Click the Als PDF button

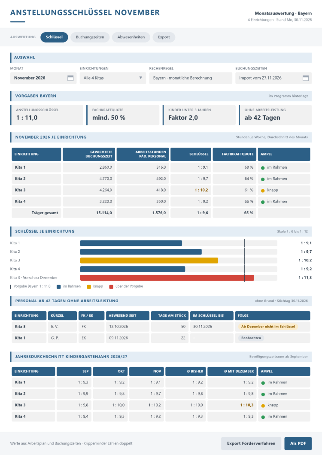(298, 443)
